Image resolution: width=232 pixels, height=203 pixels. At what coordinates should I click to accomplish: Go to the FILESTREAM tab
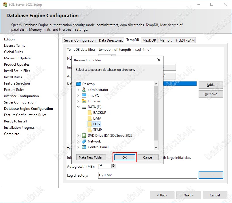185,40
